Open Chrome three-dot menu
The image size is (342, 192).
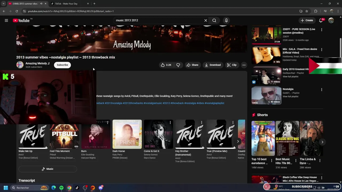point(338,11)
